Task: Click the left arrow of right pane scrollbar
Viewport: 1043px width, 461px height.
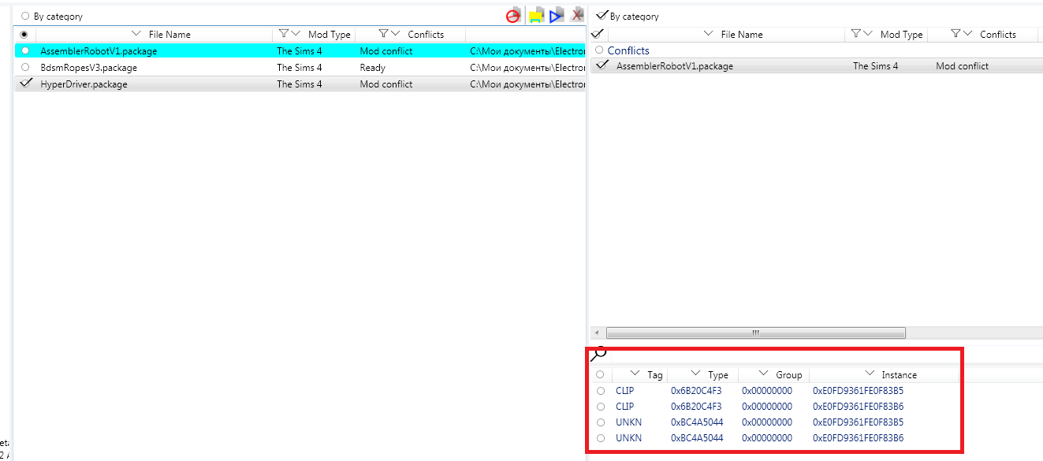Action: pyautogui.click(x=596, y=333)
